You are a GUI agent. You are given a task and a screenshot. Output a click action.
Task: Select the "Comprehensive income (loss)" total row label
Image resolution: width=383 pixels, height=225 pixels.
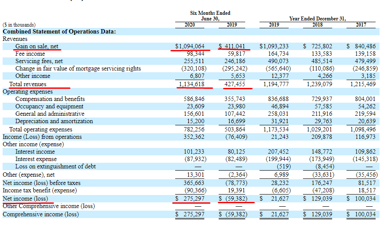[x=41, y=214]
